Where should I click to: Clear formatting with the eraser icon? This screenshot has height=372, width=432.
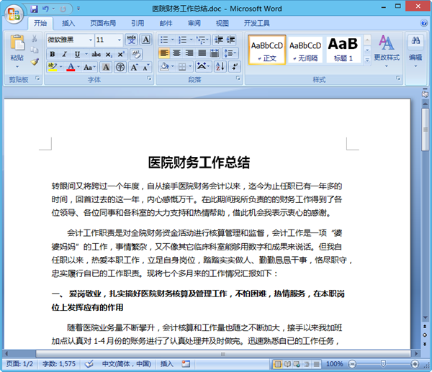click(136, 54)
